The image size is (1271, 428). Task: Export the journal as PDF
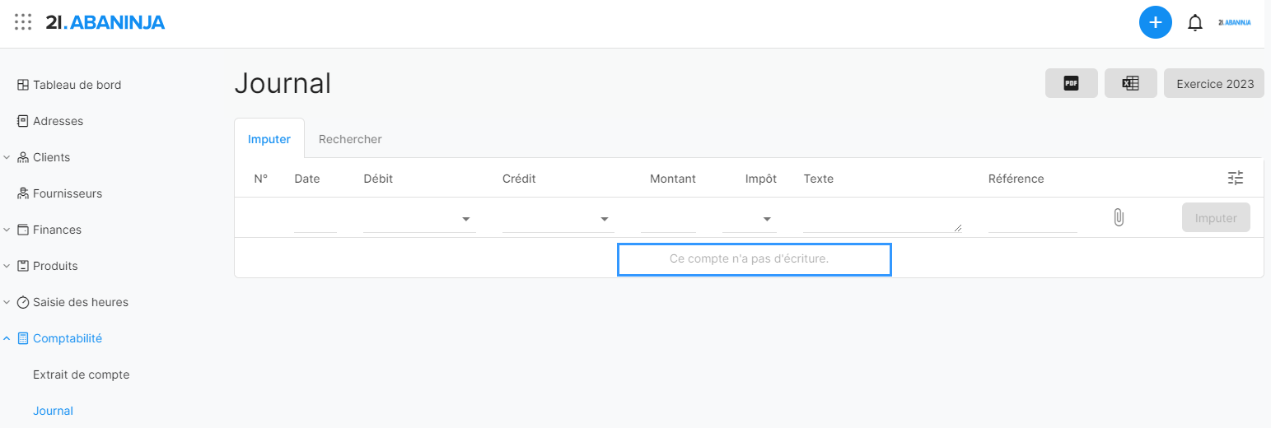pyautogui.click(x=1071, y=83)
